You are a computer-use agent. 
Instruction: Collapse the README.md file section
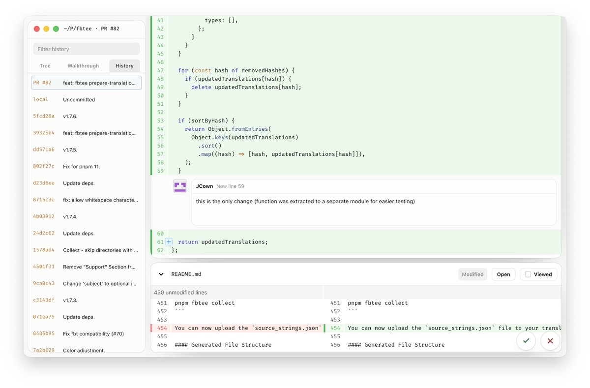click(161, 274)
